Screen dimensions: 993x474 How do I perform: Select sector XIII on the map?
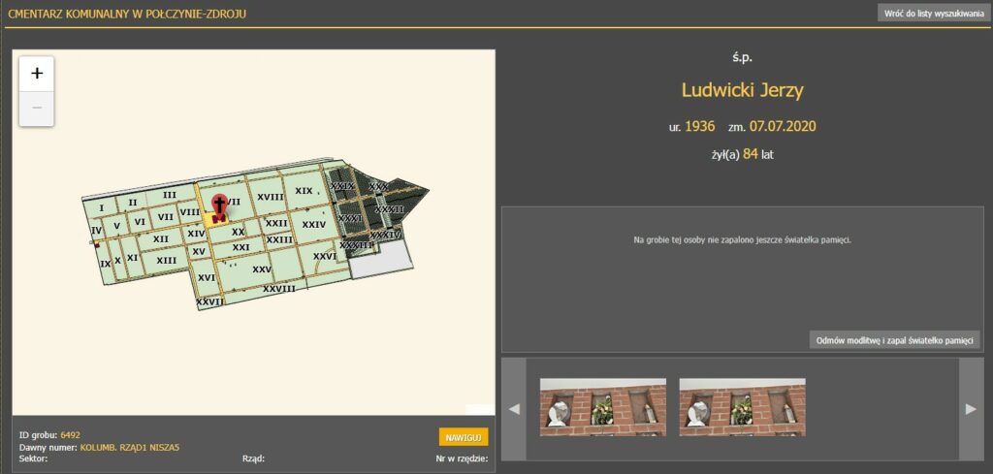point(167,260)
